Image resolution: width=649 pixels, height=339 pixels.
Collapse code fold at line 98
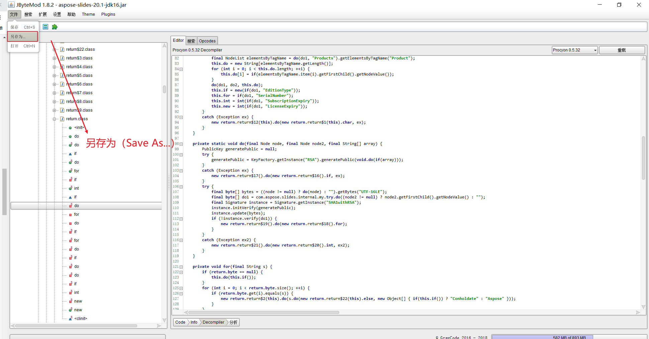181,144
